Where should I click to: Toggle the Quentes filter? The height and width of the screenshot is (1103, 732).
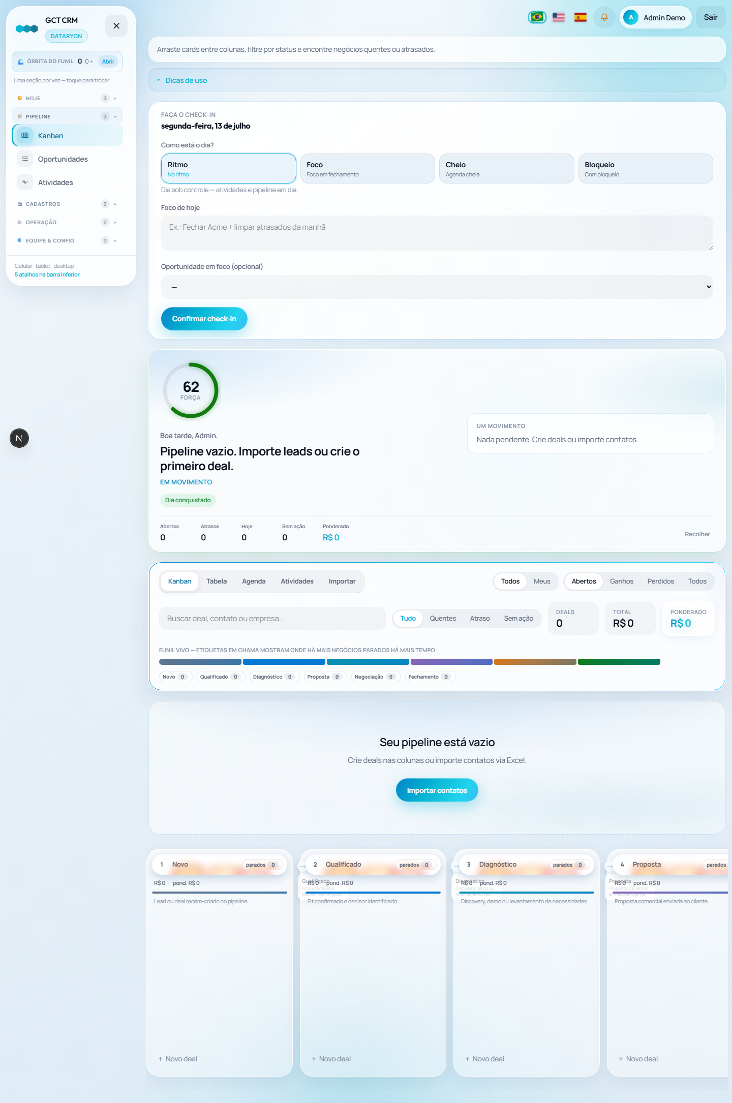coord(443,619)
